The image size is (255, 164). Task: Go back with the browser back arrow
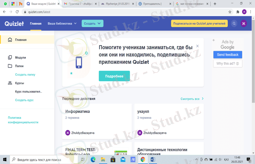[x=4, y=12]
